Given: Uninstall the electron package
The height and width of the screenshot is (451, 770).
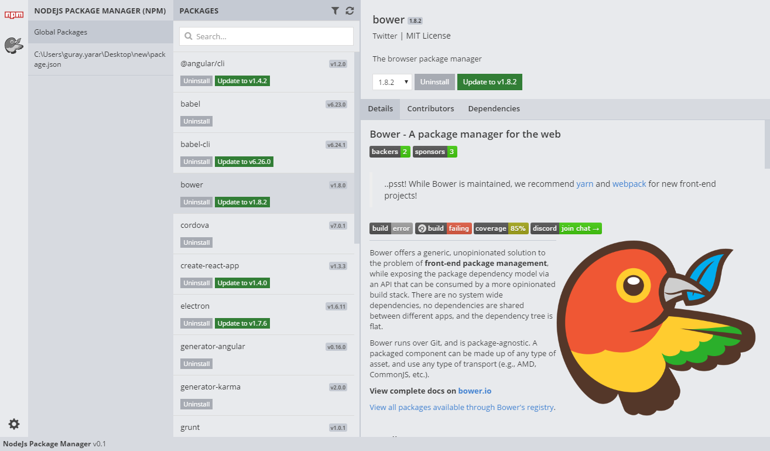Looking at the screenshot, I should tap(197, 323).
